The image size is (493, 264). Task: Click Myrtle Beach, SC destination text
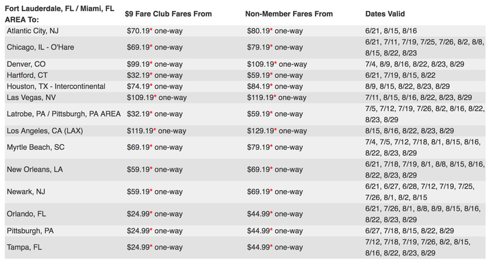36,147
